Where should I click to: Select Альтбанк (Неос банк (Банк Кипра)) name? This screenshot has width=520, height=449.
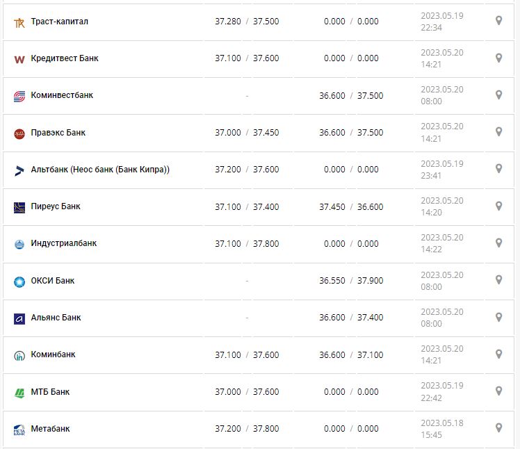100,170
